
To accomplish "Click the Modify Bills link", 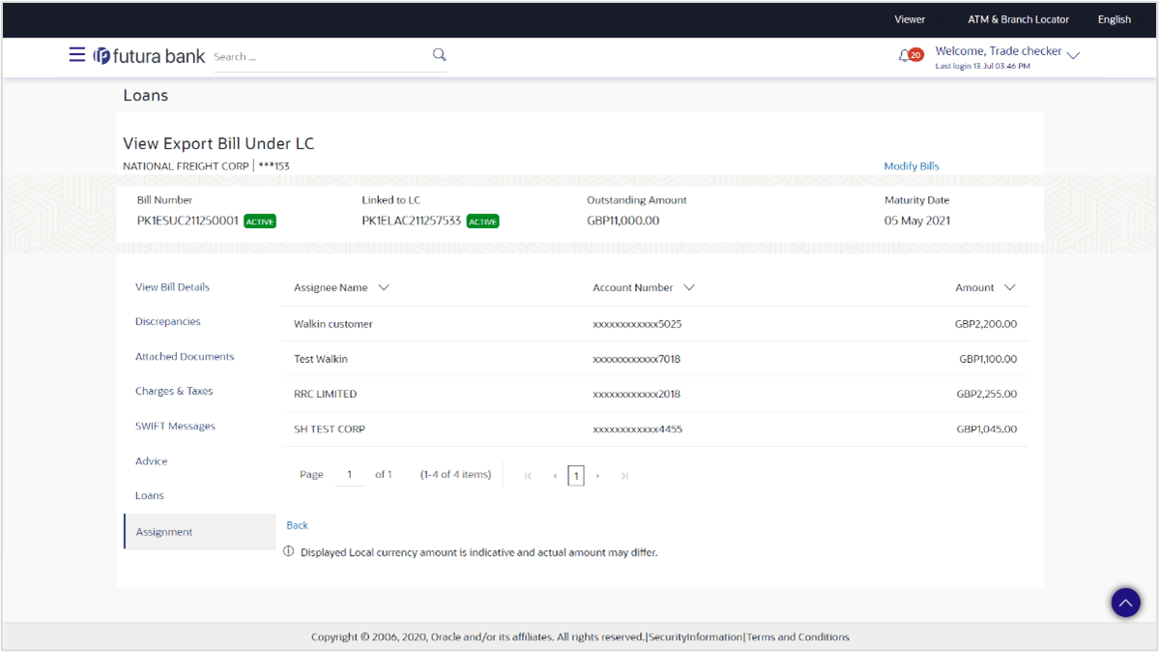I will tap(911, 166).
